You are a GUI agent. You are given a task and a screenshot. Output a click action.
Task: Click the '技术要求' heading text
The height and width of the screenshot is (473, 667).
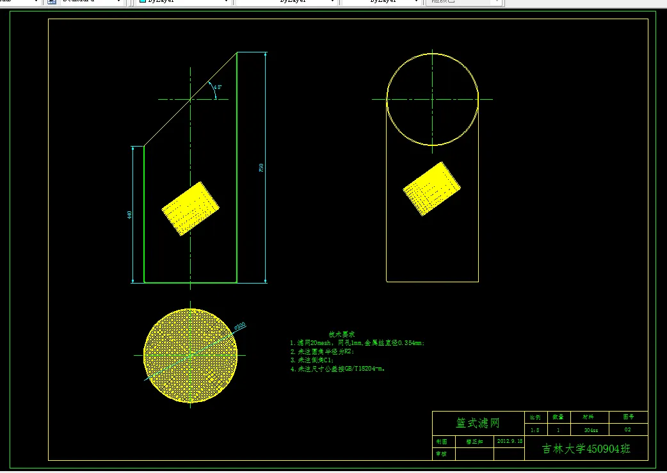342,334
